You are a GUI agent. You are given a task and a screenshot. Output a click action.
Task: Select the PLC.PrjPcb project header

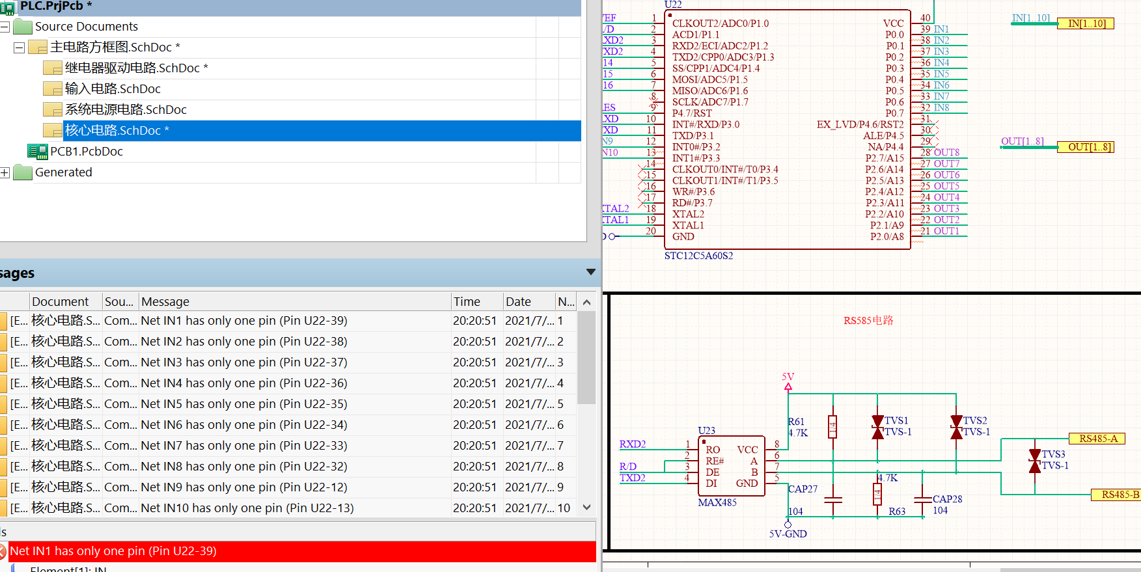[x=56, y=6]
